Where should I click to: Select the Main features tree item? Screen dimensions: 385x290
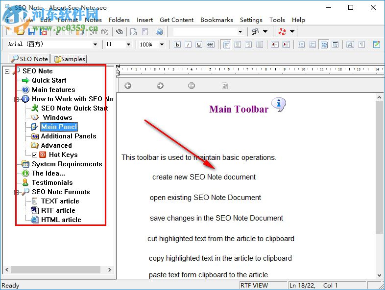point(53,89)
